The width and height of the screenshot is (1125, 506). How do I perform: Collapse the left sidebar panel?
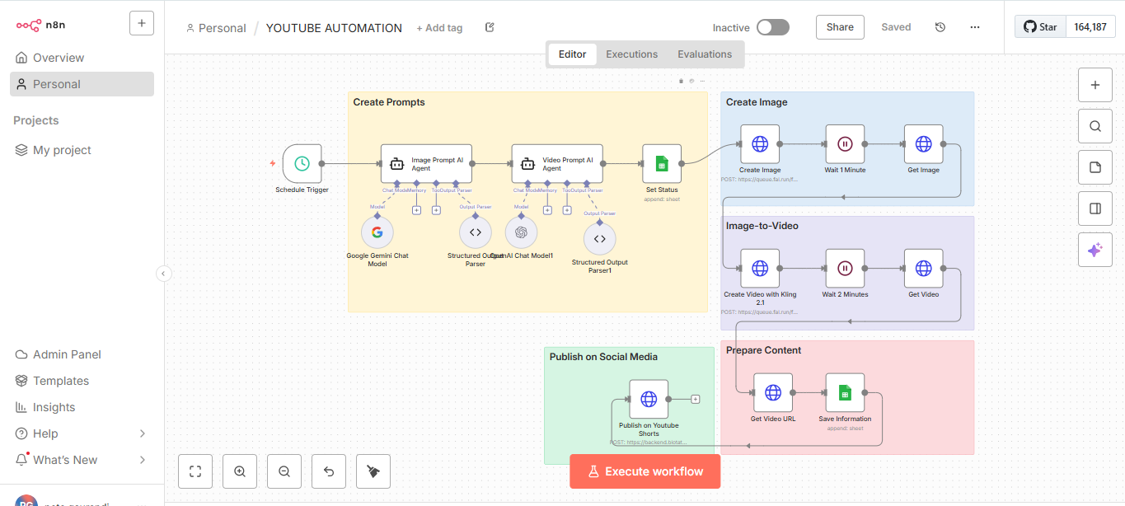(163, 273)
